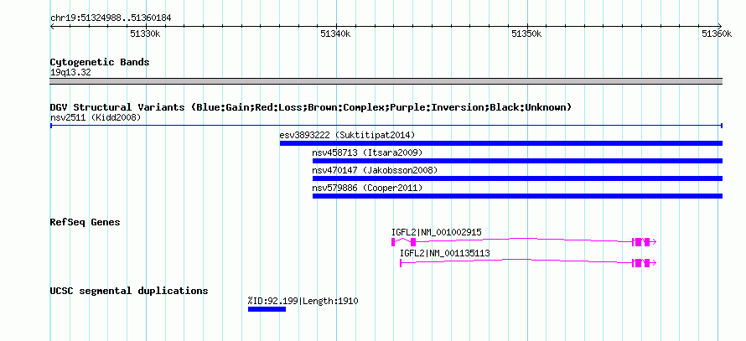Click the magenta IGFL2 NM_001002915 gene model
Viewport: 746px width, 341px height.
click(524, 241)
